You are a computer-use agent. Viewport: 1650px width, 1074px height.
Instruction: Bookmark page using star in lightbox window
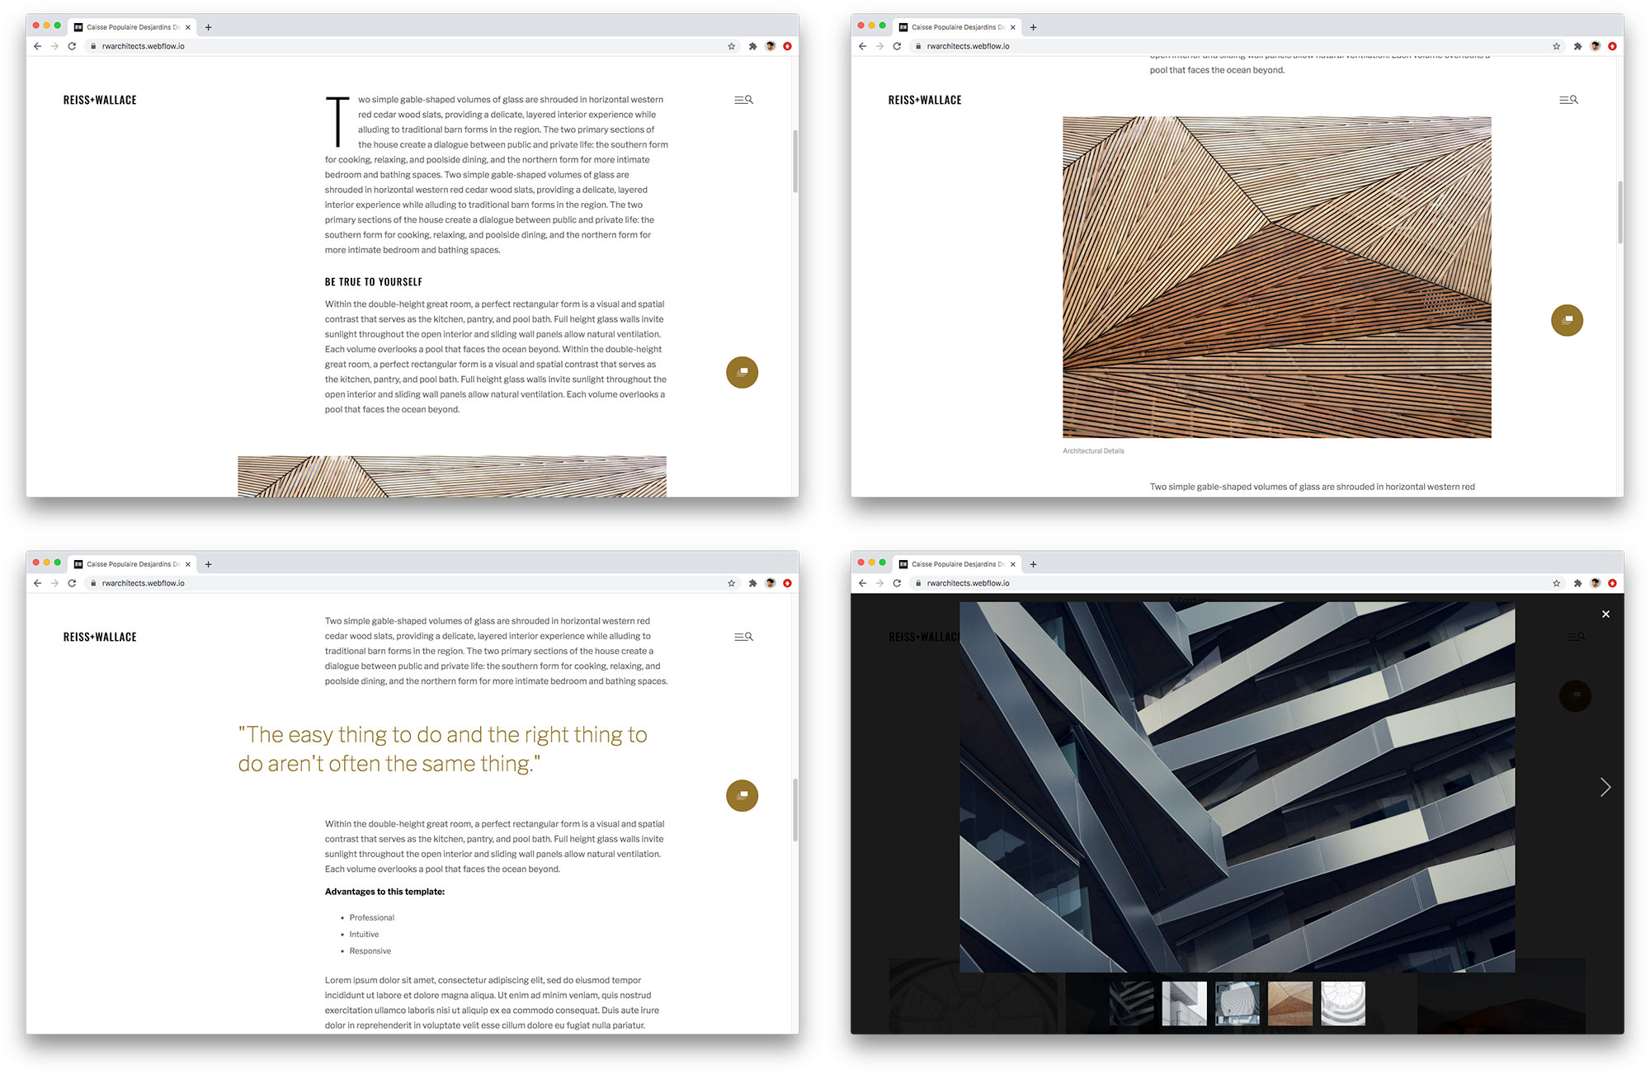click(x=1556, y=583)
